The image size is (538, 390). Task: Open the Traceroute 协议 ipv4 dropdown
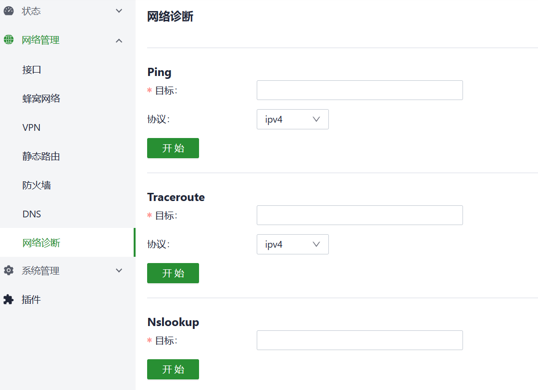(292, 244)
